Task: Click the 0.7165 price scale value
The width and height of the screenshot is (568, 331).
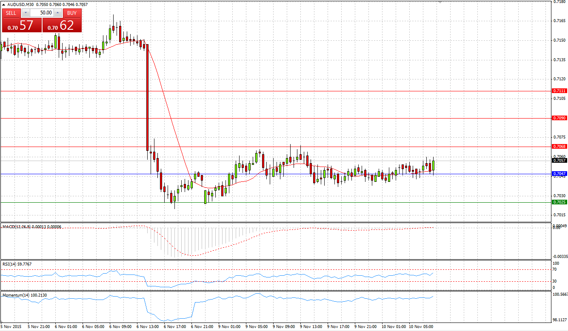Action: (x=559, y=21)
